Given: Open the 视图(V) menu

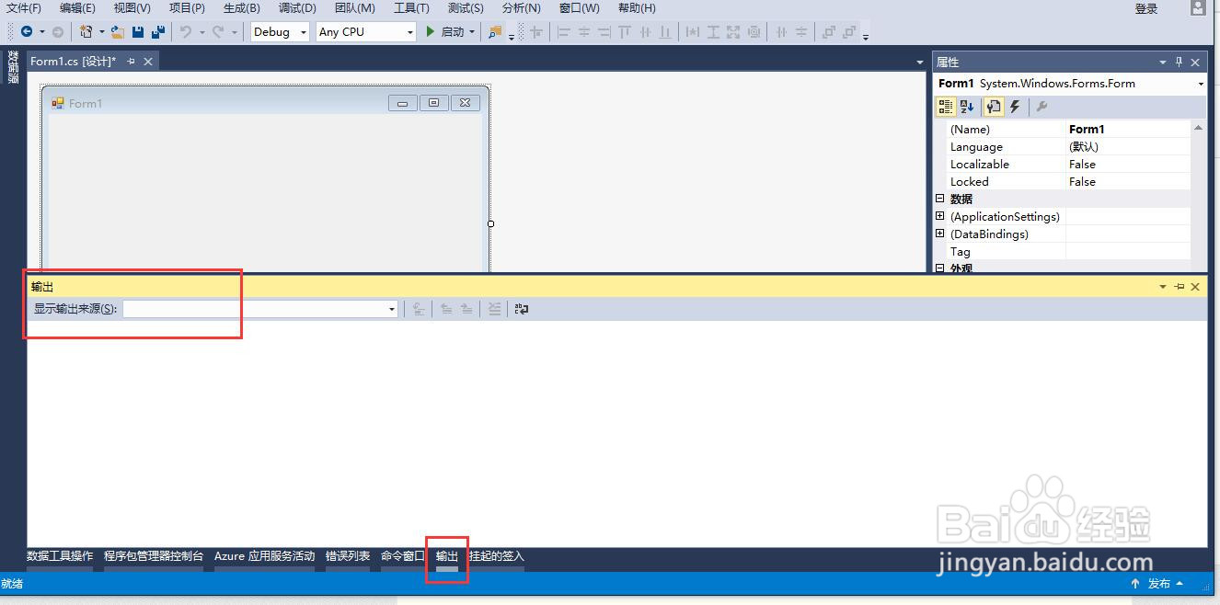Looking at the screenshot, I should (132, 8).
